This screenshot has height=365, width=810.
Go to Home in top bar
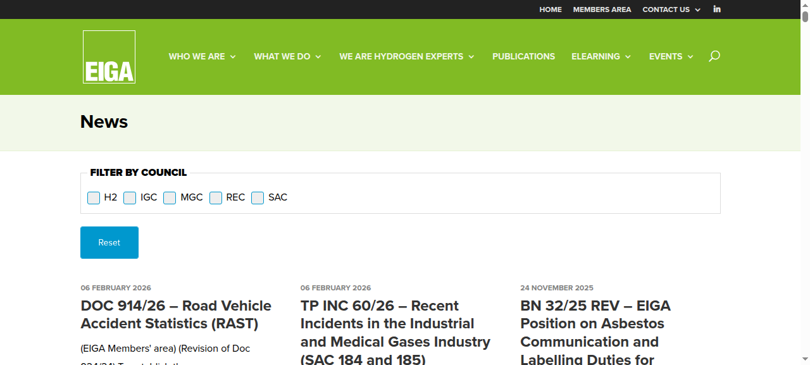pyautogui.click(x=551, y=9)
